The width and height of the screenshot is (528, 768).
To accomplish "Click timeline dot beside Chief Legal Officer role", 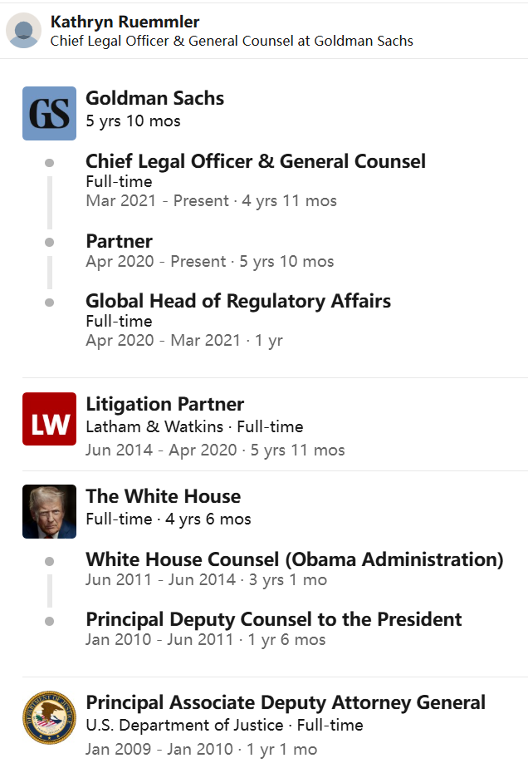I will pyautogui.click(x=50, y=163).
